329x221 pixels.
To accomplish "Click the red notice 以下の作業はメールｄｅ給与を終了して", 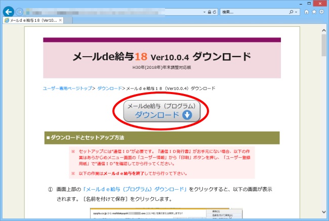I will tap(133, 173).
